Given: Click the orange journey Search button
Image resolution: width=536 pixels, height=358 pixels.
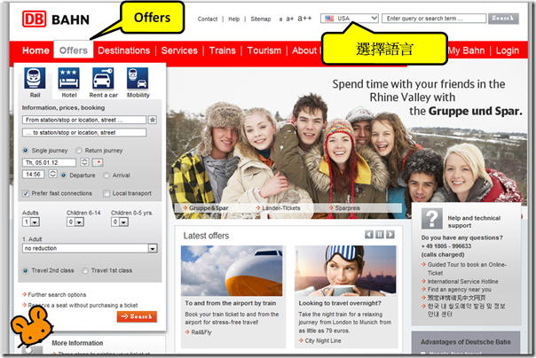Looking at the screenshot, I should (x=137, y=316).
